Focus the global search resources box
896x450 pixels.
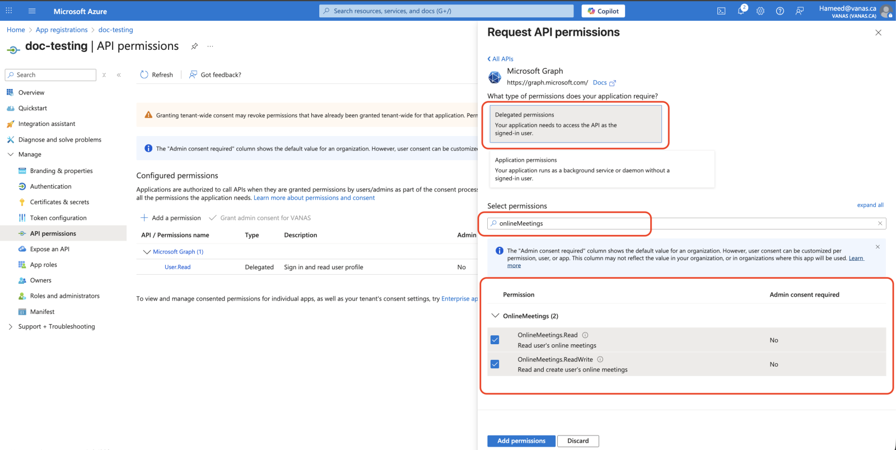(x=446, y=11)
